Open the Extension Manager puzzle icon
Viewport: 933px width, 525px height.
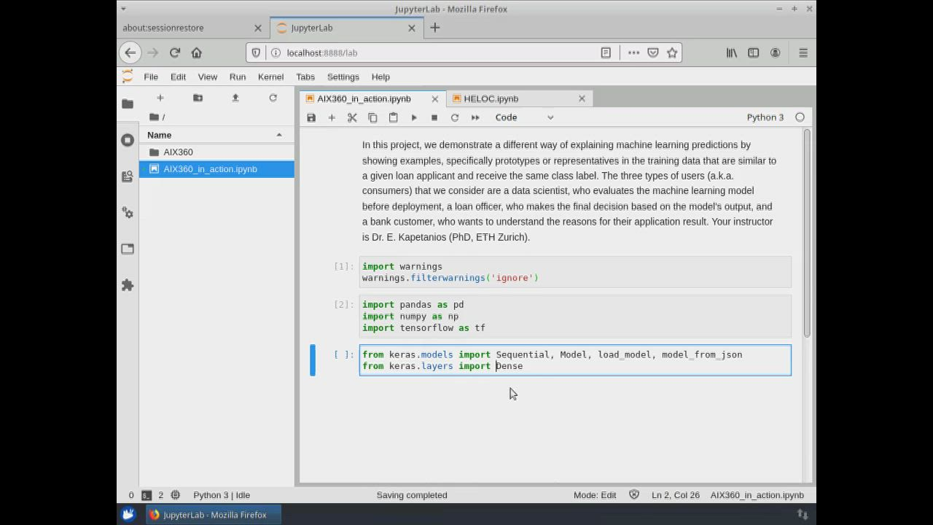[x=128, y=285]
